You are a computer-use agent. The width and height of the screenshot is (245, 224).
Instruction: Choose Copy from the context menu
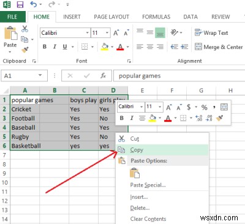[x=162, y=150]
